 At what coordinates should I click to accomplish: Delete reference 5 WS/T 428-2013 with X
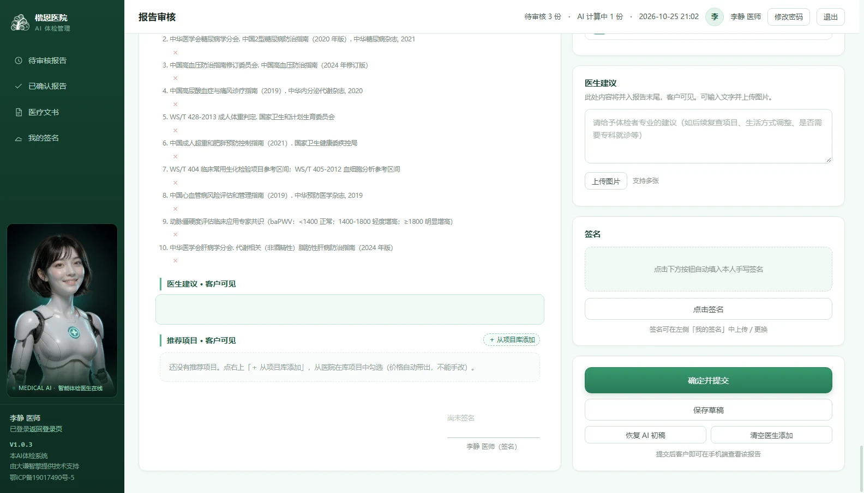[175, 130]
